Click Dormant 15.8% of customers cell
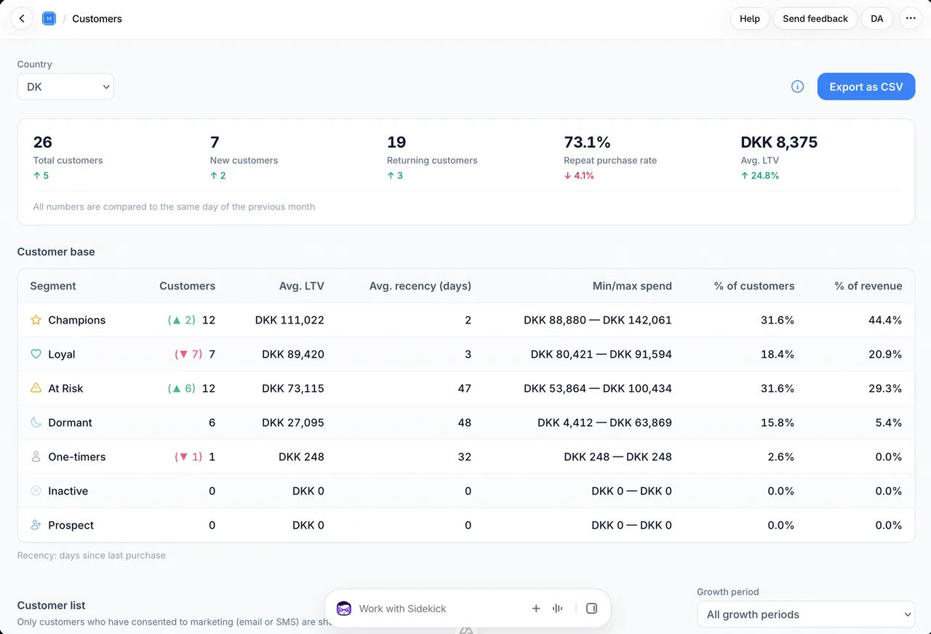The width and height of the screenshot is (931, 634). pos(777,422)
